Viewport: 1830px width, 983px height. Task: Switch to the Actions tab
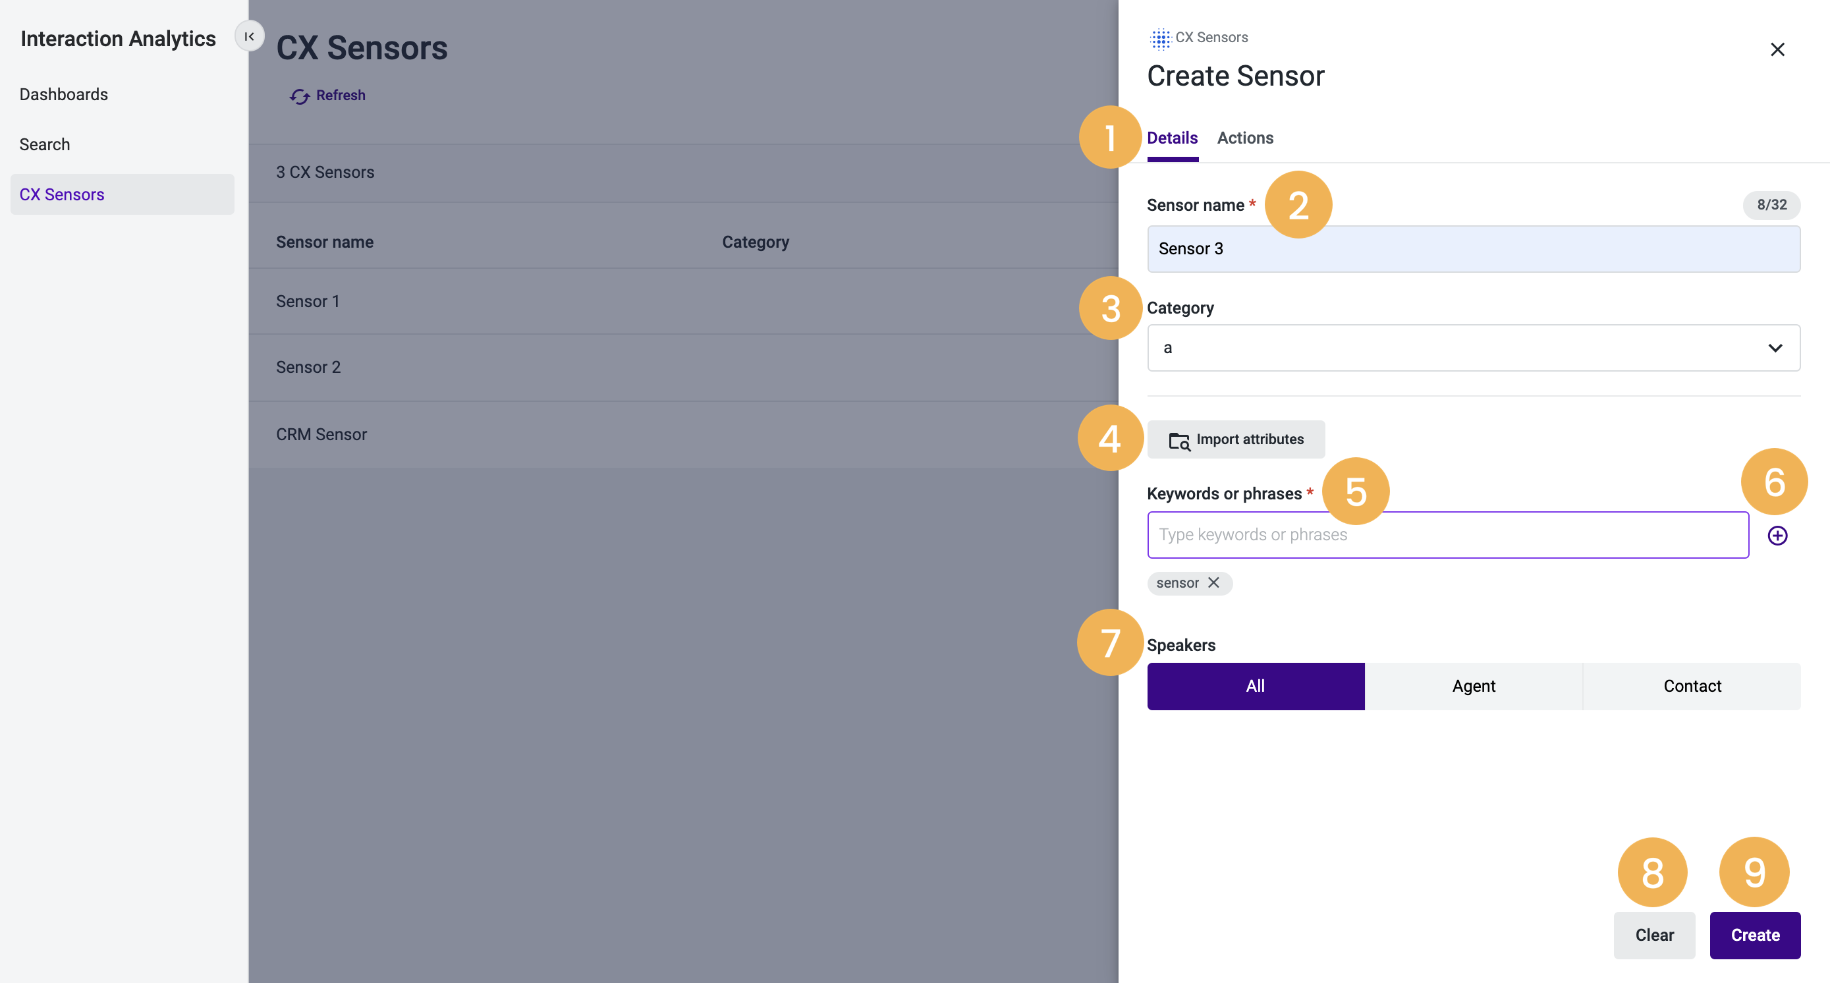(x=1244, y=138)
